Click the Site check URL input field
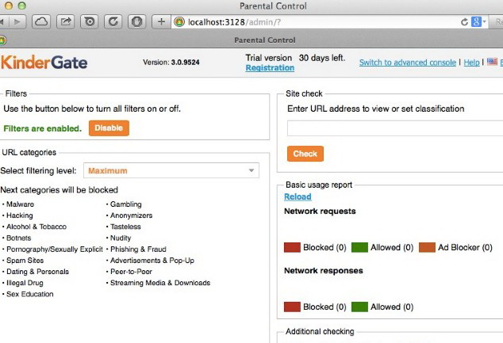503x343 pixels. 394,128
